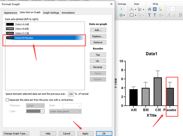Open the bring to front/back arrange icon
This screenshot has height=136, width=183.
(122, 15)
